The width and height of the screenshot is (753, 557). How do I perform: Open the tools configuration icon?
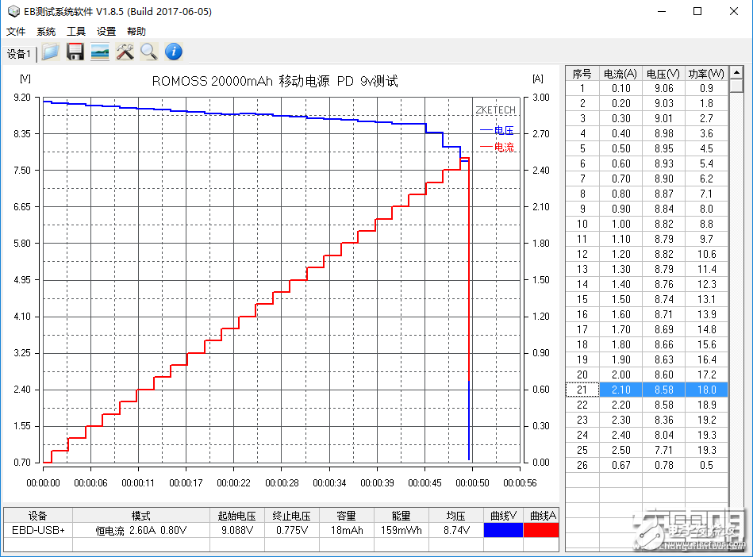tap(125, 52)
